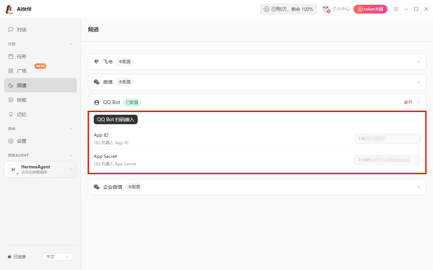Switch agent via HermesAgent card

point(40,169)
